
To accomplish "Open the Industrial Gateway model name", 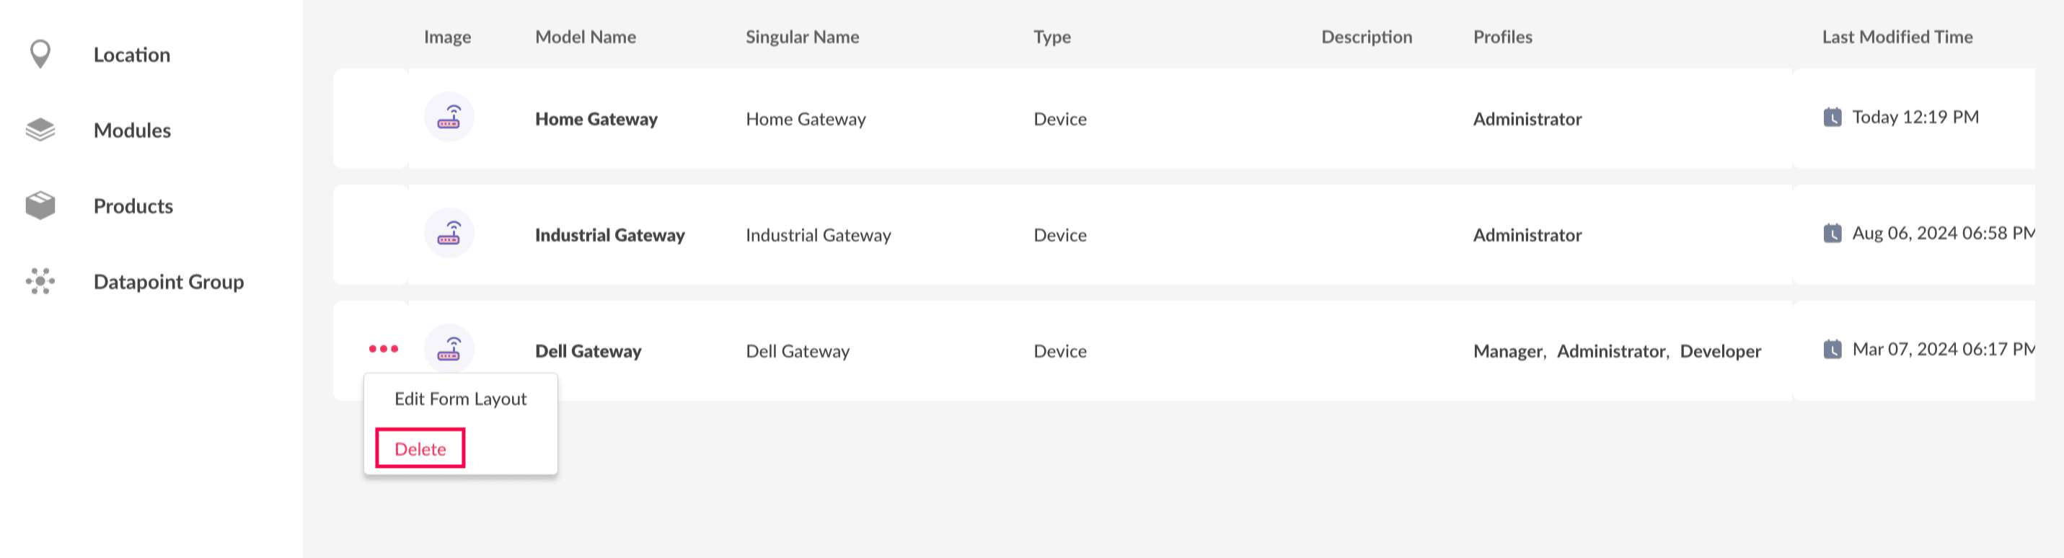I will (609, 235).
